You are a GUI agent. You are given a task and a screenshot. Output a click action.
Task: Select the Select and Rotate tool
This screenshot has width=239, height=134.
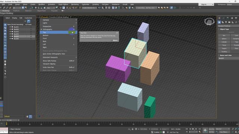pos(39,8)
